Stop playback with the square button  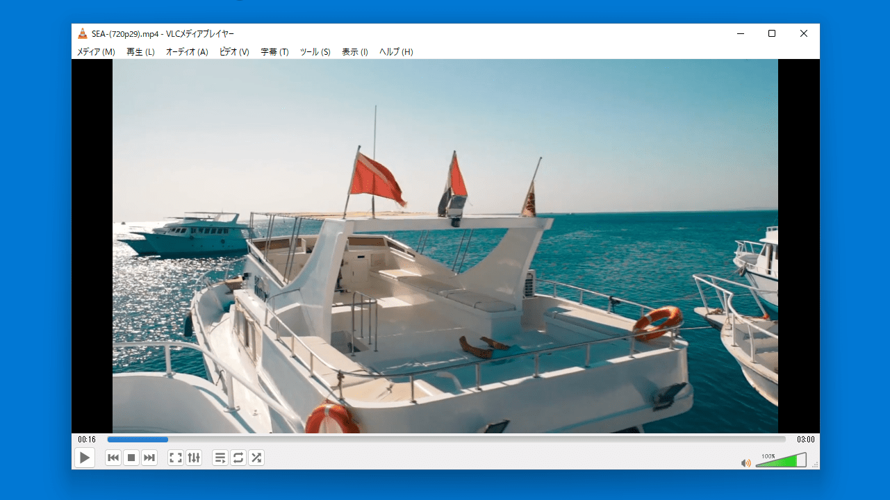click(131, 458)
